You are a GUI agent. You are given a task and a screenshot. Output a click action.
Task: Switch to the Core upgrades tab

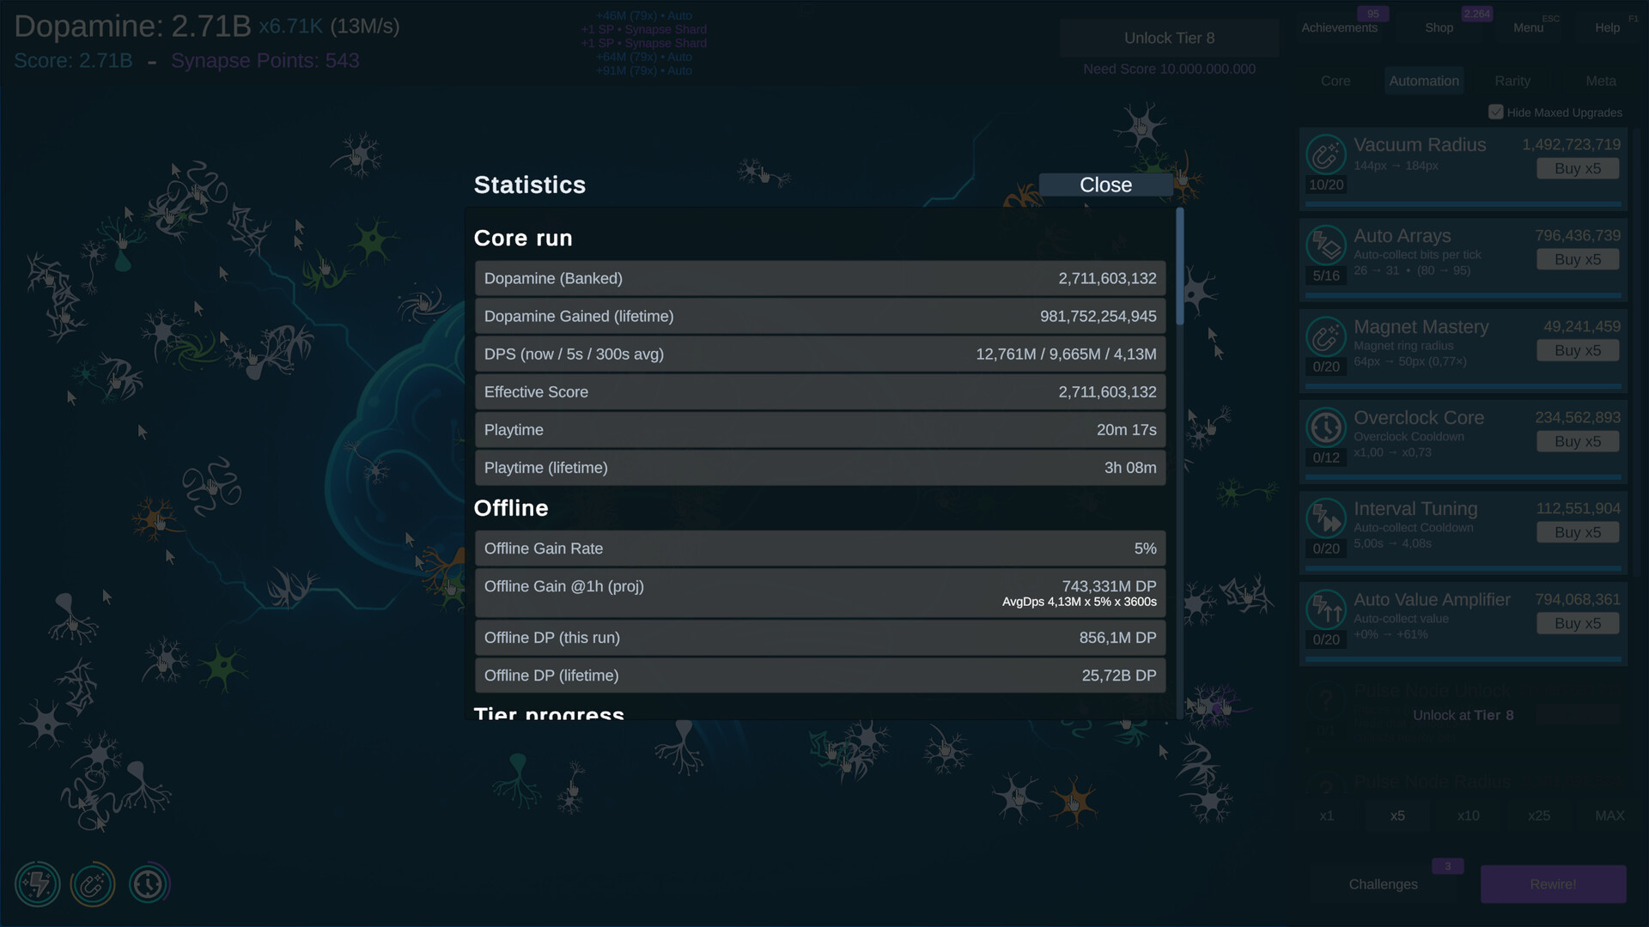point(1336,80)
